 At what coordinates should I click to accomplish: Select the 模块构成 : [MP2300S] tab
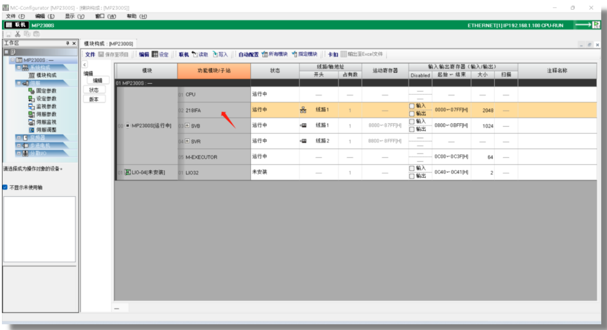[109, 44]
